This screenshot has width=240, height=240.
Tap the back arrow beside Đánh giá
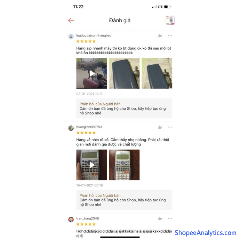[71, 21]
